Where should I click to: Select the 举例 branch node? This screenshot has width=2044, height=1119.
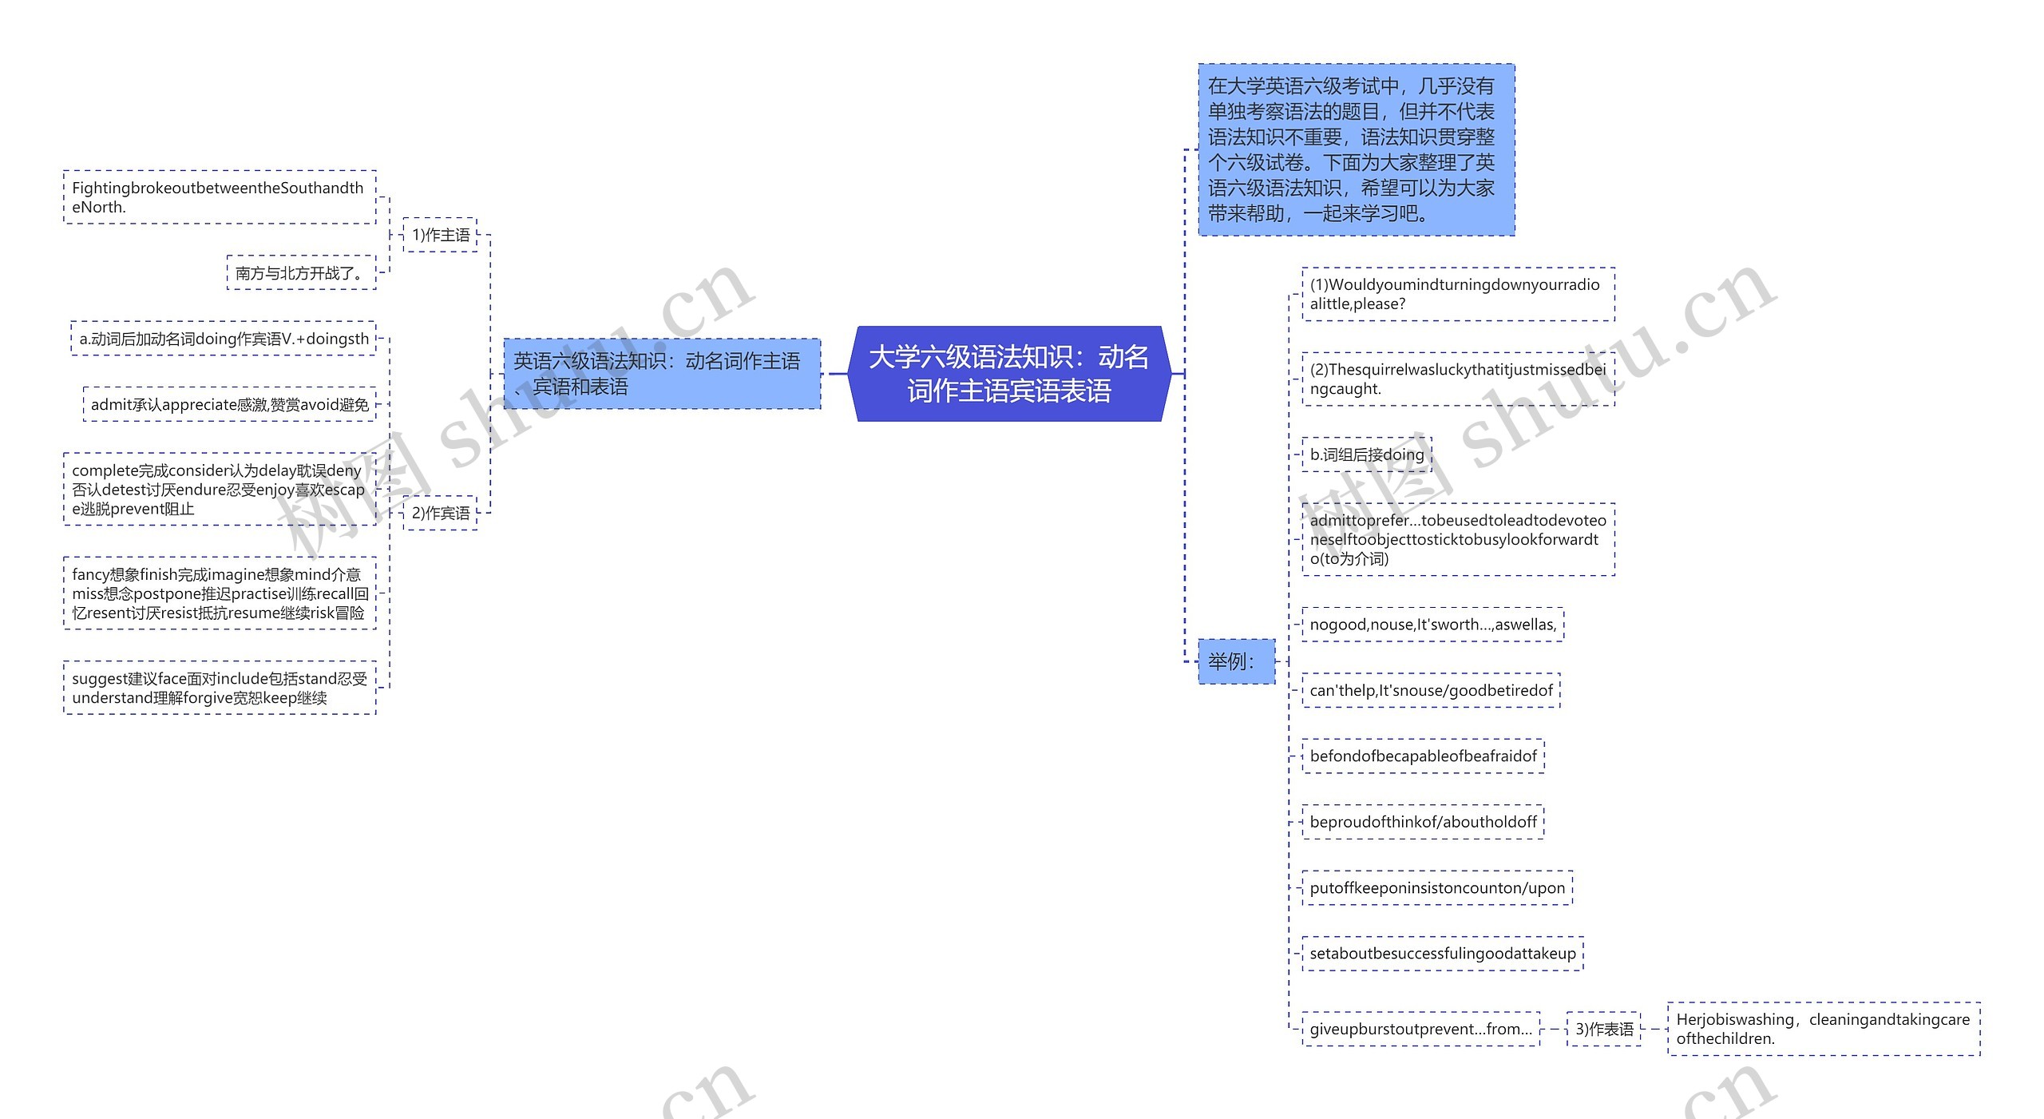(1235, 661)
